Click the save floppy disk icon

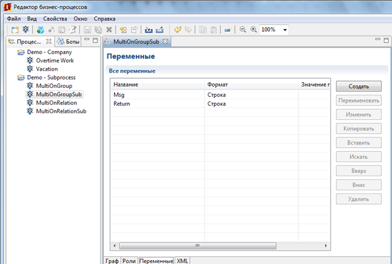click(87, 30)
